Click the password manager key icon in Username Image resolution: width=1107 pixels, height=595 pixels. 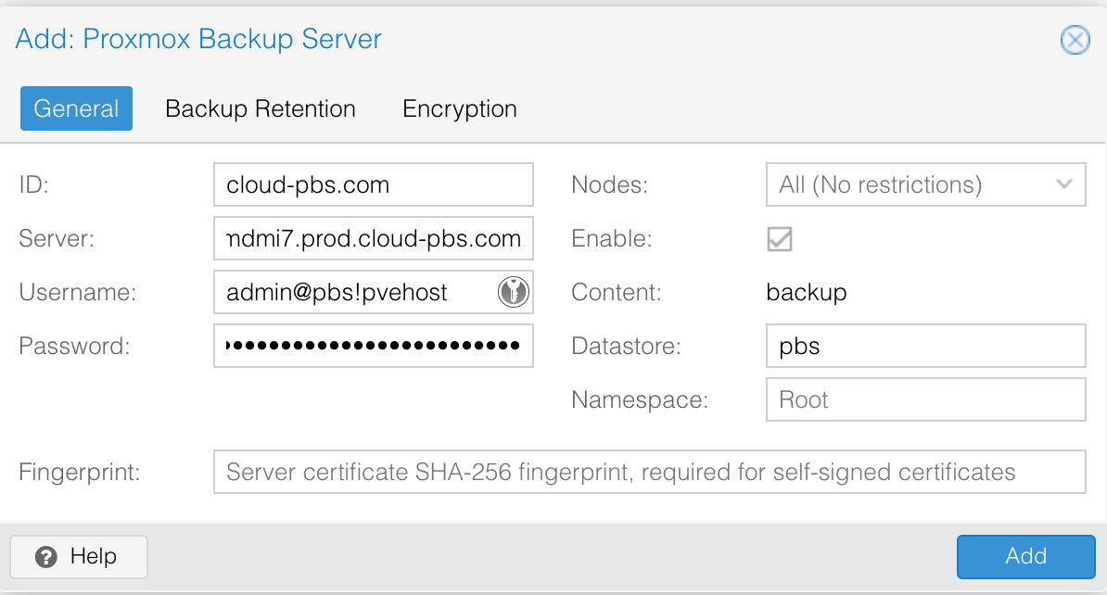513,292
